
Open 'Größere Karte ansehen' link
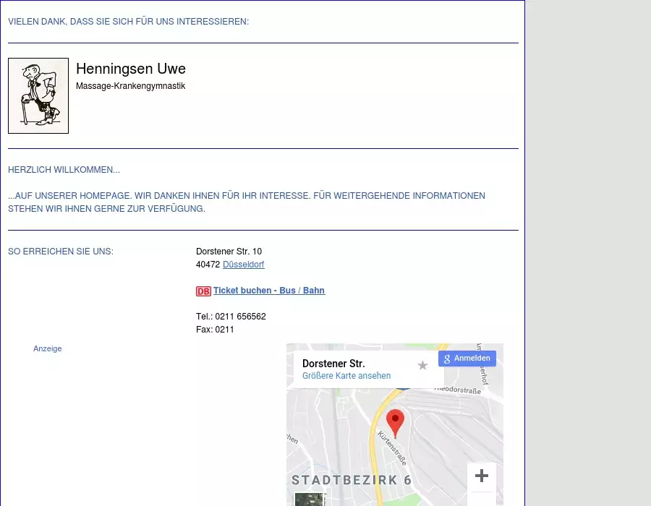coord(346,376)
